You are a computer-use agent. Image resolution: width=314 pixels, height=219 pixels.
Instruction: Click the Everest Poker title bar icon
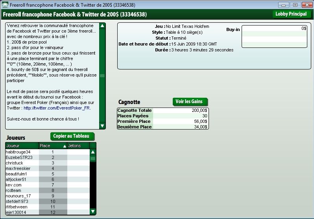point(5,5)
